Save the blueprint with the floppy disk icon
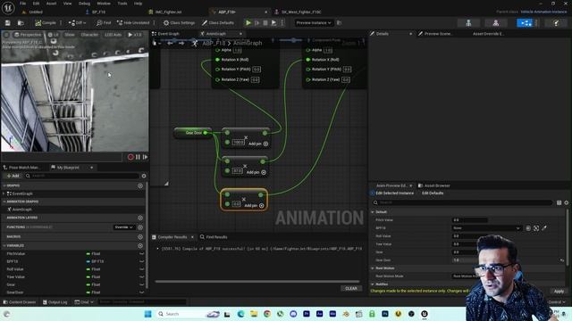Viewport: 572px width, 321px height. (x=8, y=22)
